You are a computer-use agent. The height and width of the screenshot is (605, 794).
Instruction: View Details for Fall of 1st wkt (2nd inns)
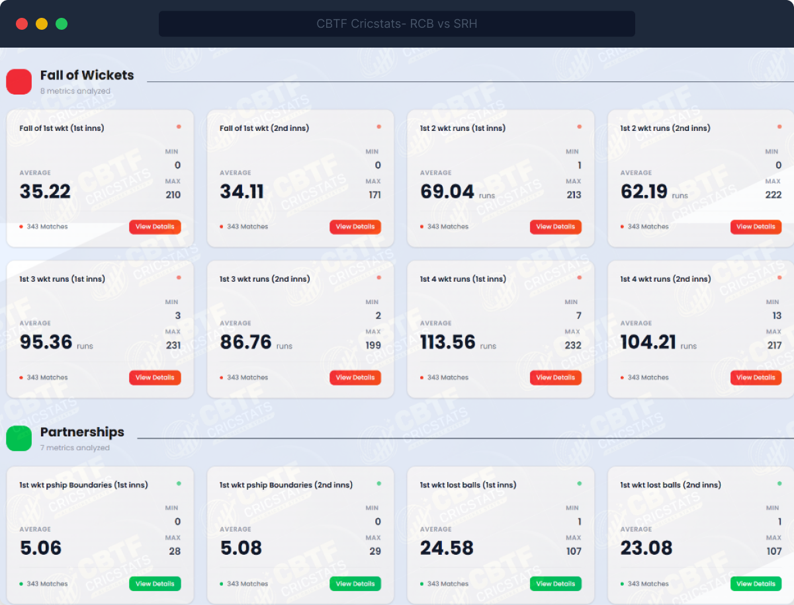(355, 227)
